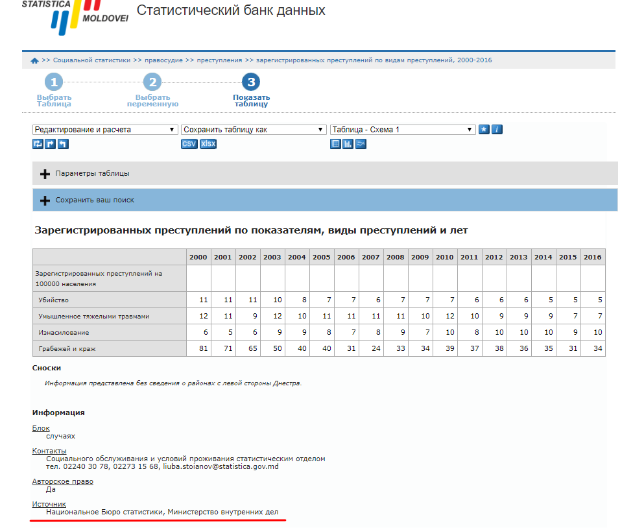Image resolution: width=633 pixels, height=528 pixels.
Task: Click the star favorite icon
Action: [484, 130]
